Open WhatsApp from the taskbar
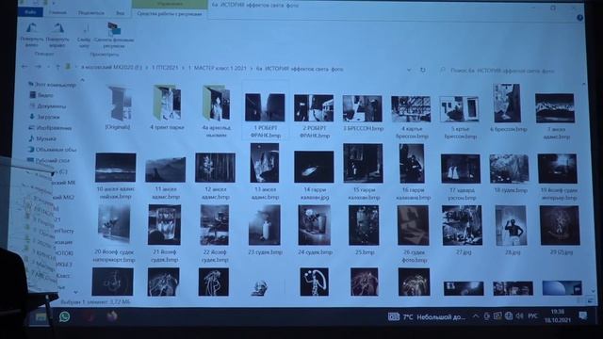603x339 pixels. (x=65, y=316)
